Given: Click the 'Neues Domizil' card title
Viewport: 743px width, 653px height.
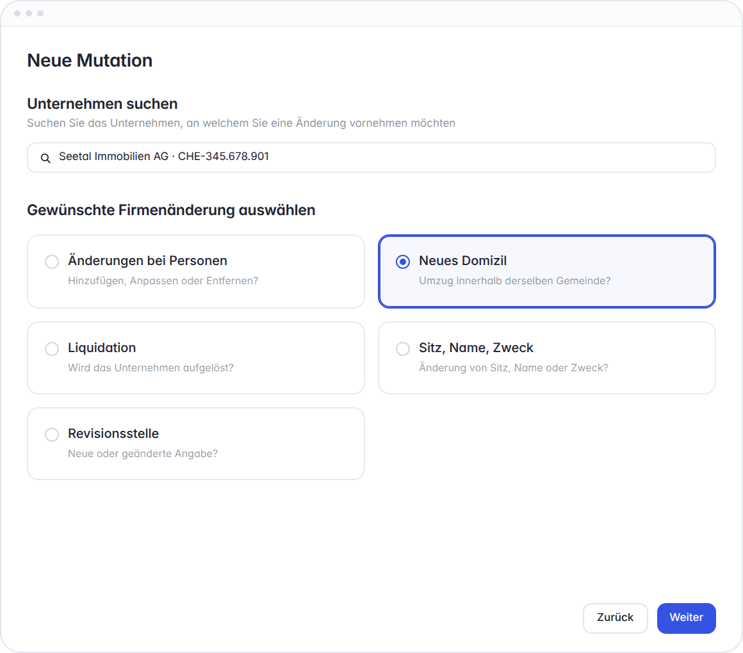Looking at the screenshot, I should [462, 261].
